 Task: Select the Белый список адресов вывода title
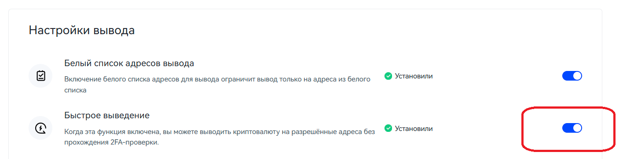coord(129,63)
